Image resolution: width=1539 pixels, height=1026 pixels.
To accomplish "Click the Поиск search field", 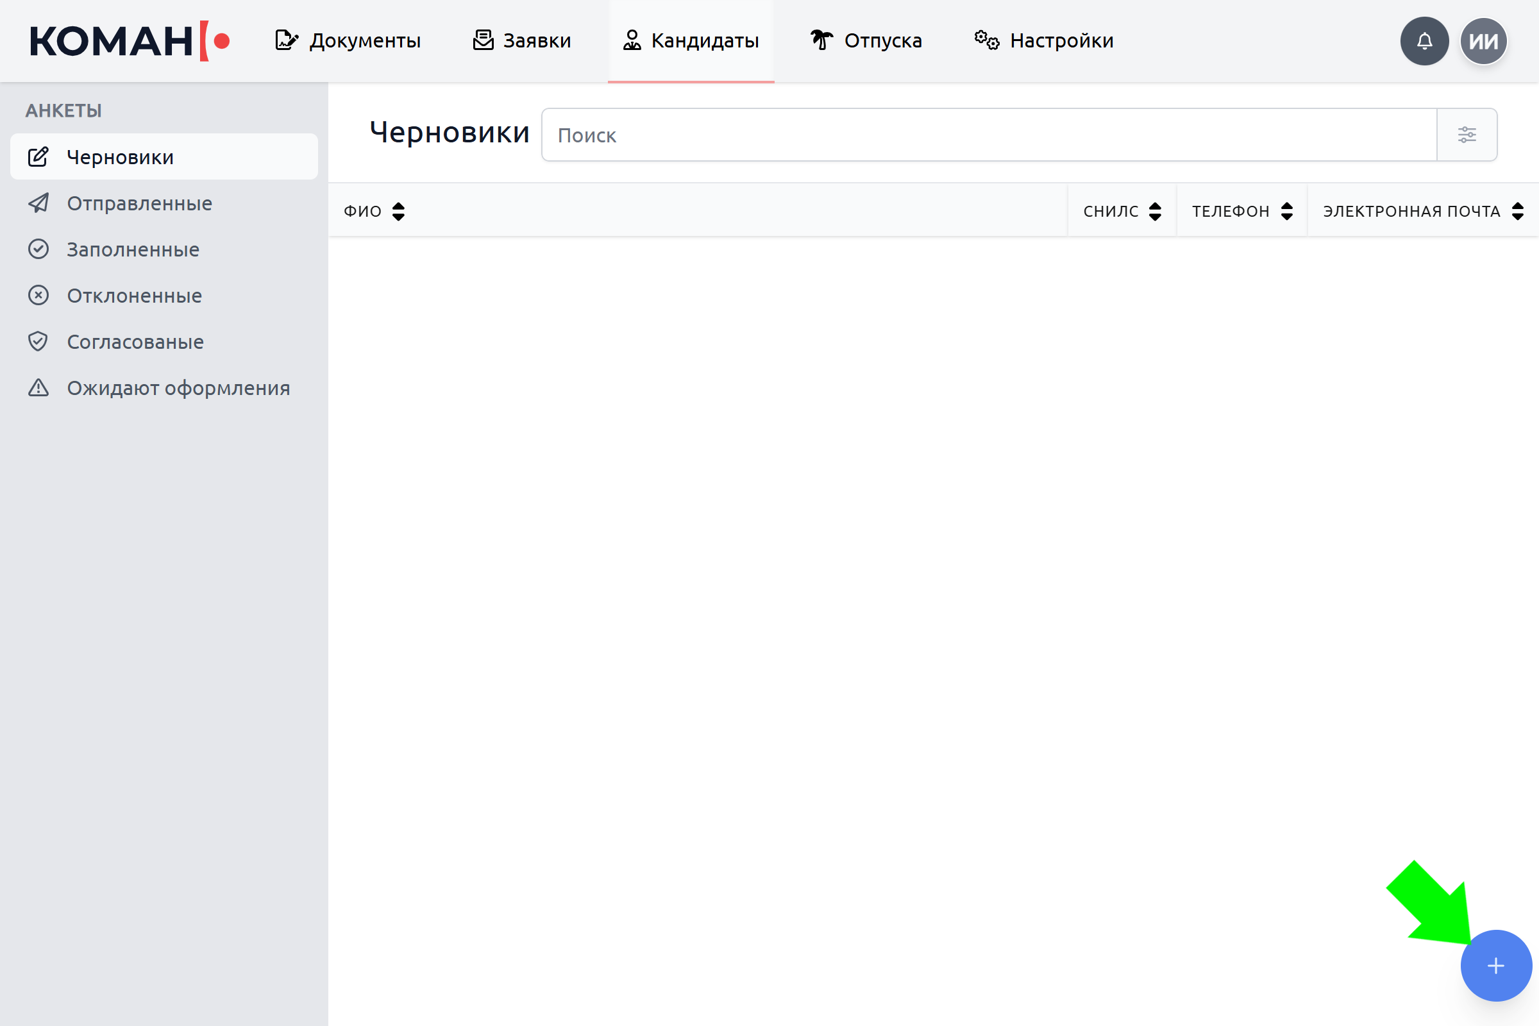I will coord(989,135).
